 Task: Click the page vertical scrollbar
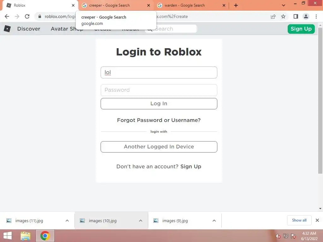tap(320, 101)
